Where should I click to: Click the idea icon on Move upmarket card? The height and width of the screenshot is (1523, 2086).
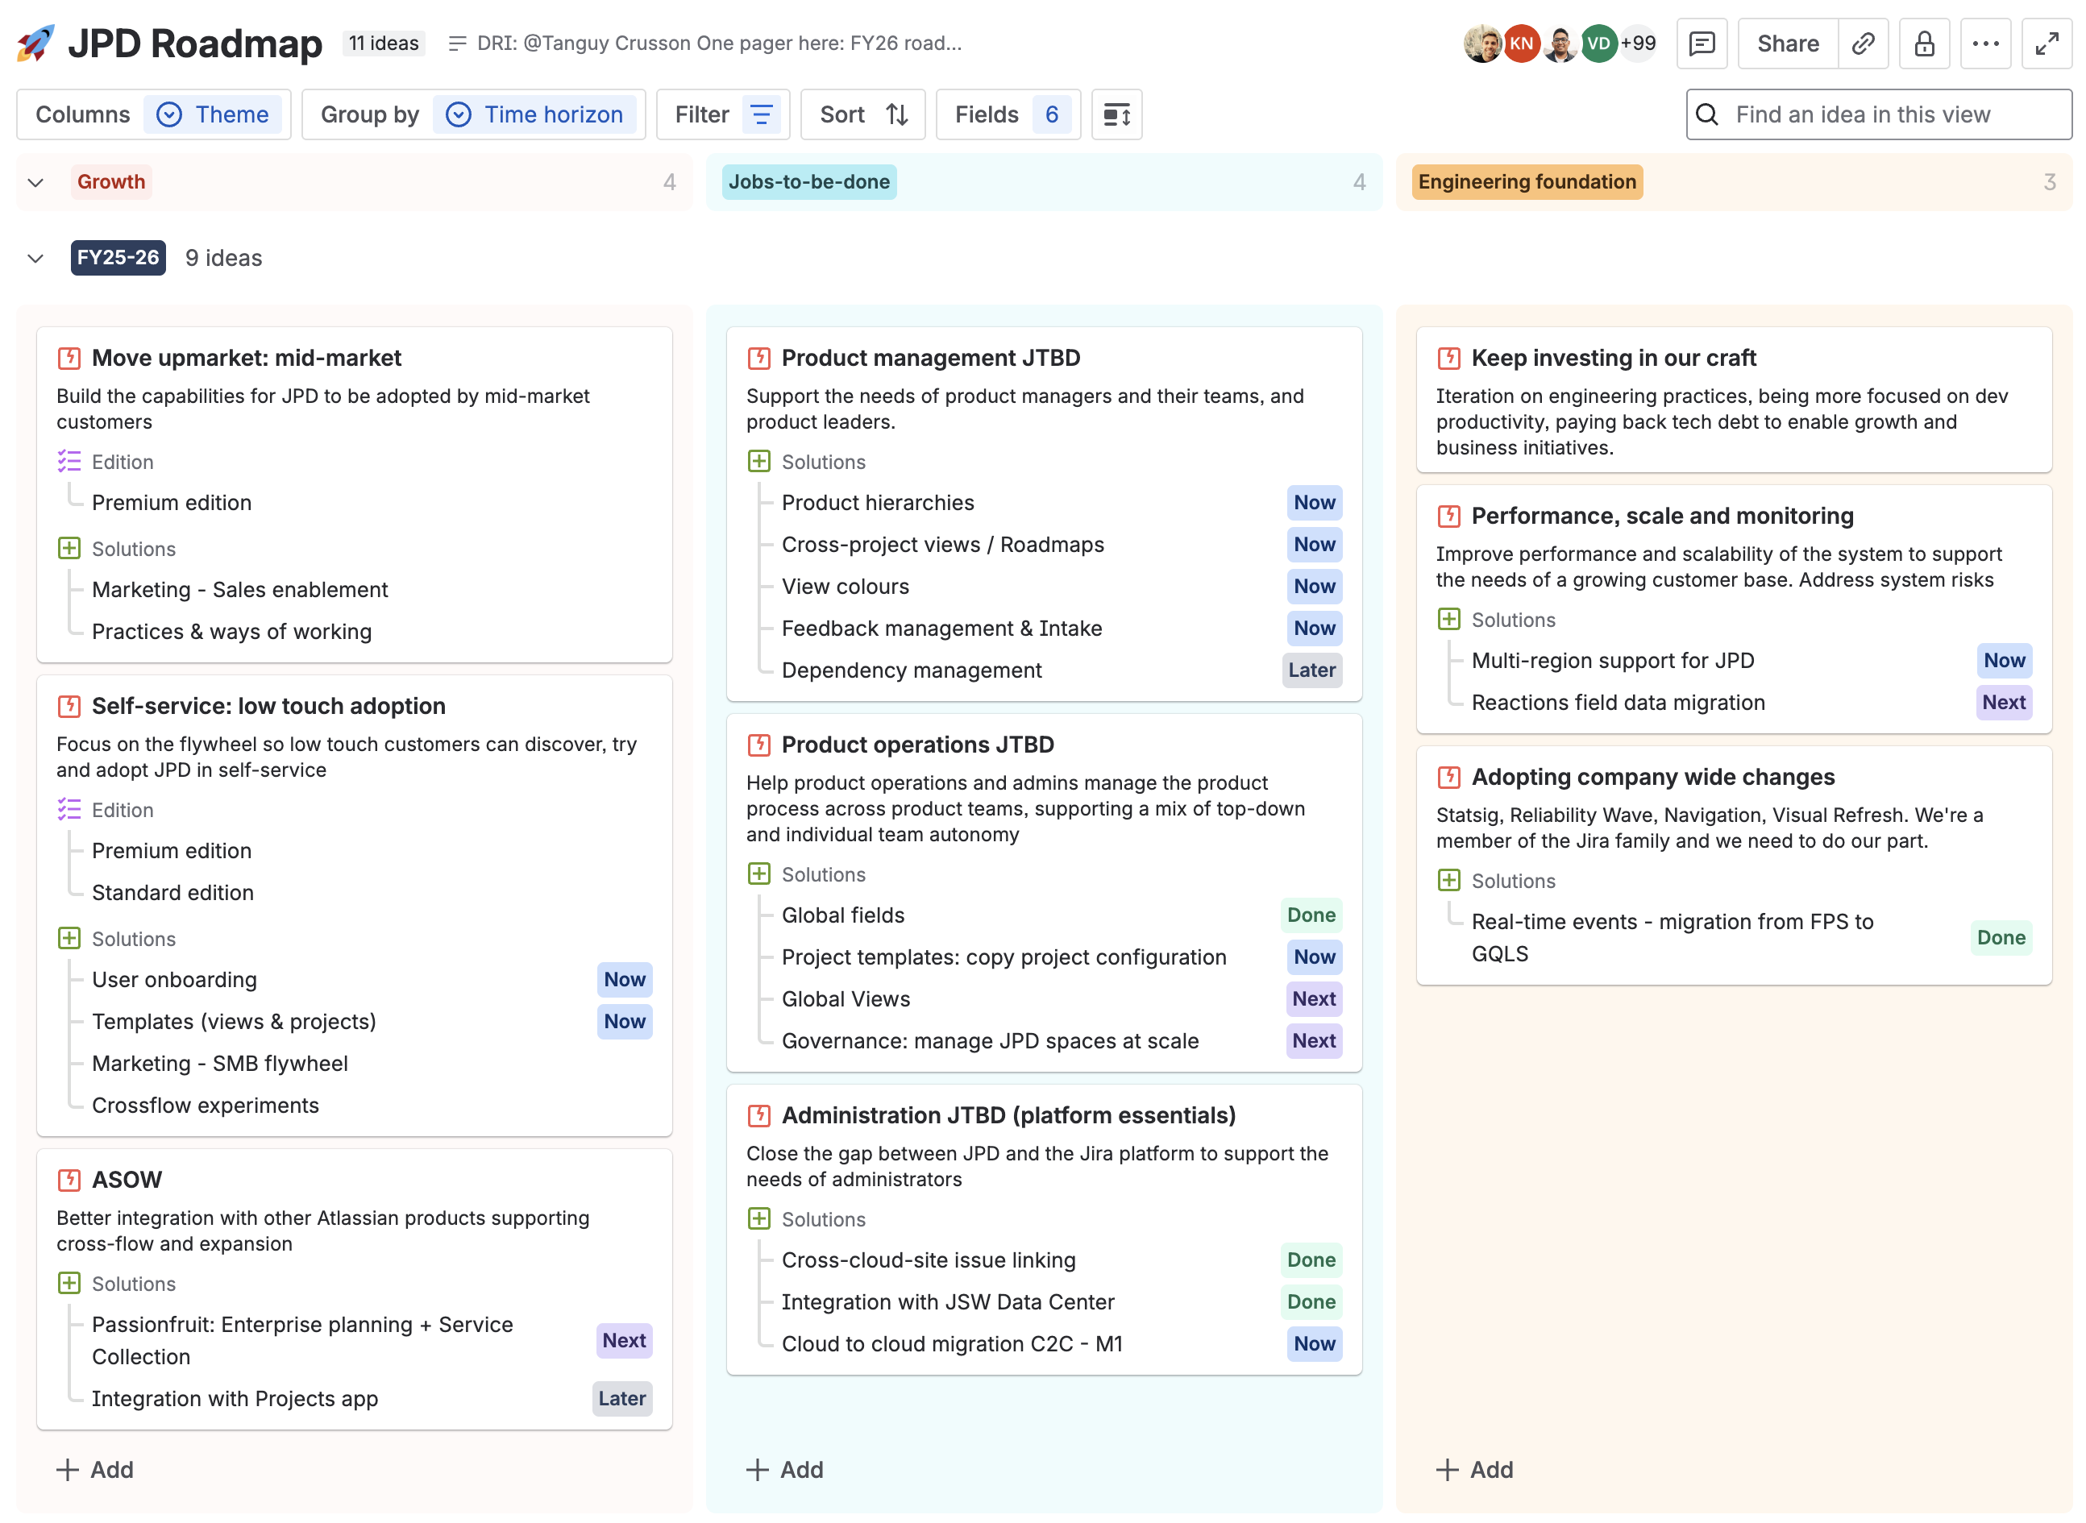tap(69, 358)
